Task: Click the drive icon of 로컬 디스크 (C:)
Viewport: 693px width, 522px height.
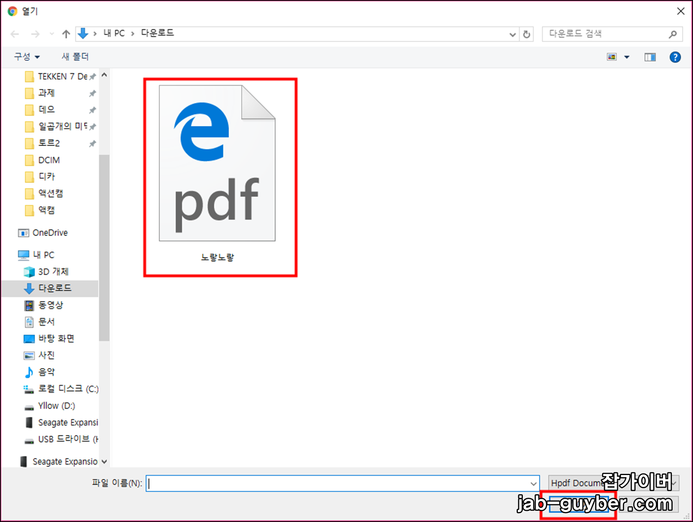Action: [x=28, y=390]
